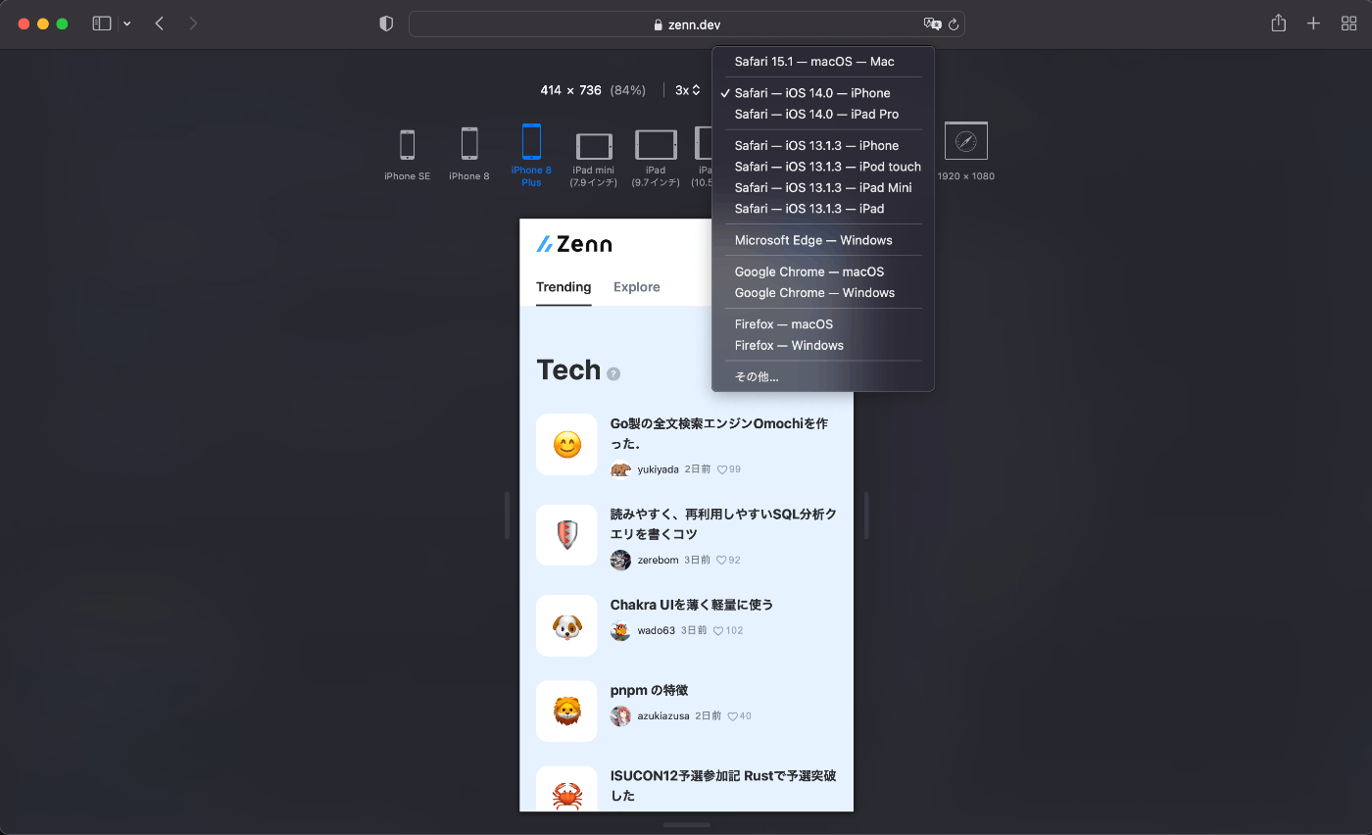
Task: Click the zenn.dev address bar
Action: (686, 25)
